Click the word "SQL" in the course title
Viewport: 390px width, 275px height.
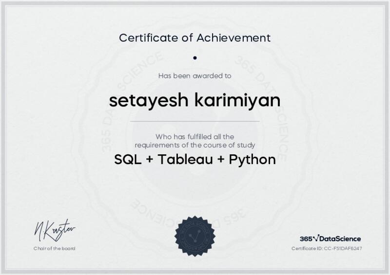127,160
